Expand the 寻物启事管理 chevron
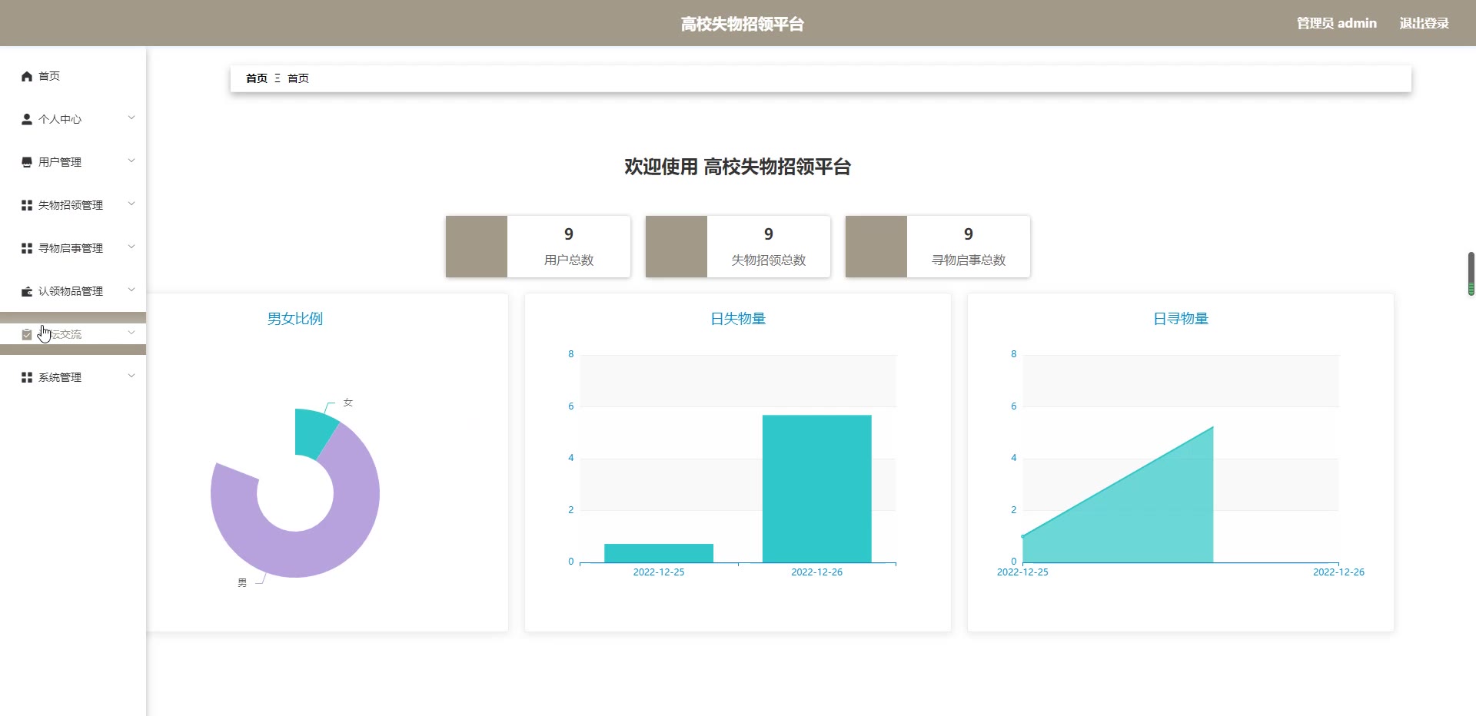This screenshot has height=716, width=1476. [131, 247]
